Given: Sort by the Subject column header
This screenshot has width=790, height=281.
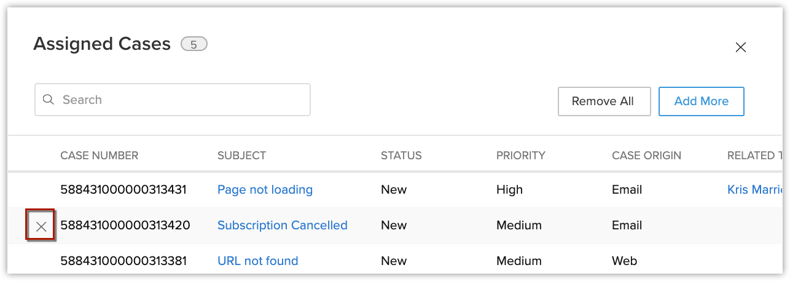Looking at the screenshot, I should point(241,156).
